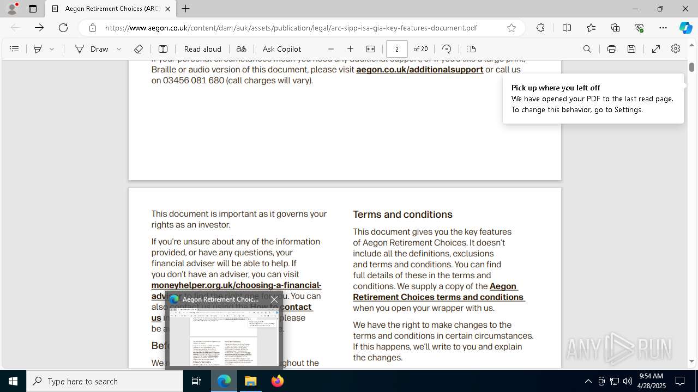The width and height of the screenshot is (698, 392).
Task: Open the volume control in tray
Action: (x=628, y=381)
